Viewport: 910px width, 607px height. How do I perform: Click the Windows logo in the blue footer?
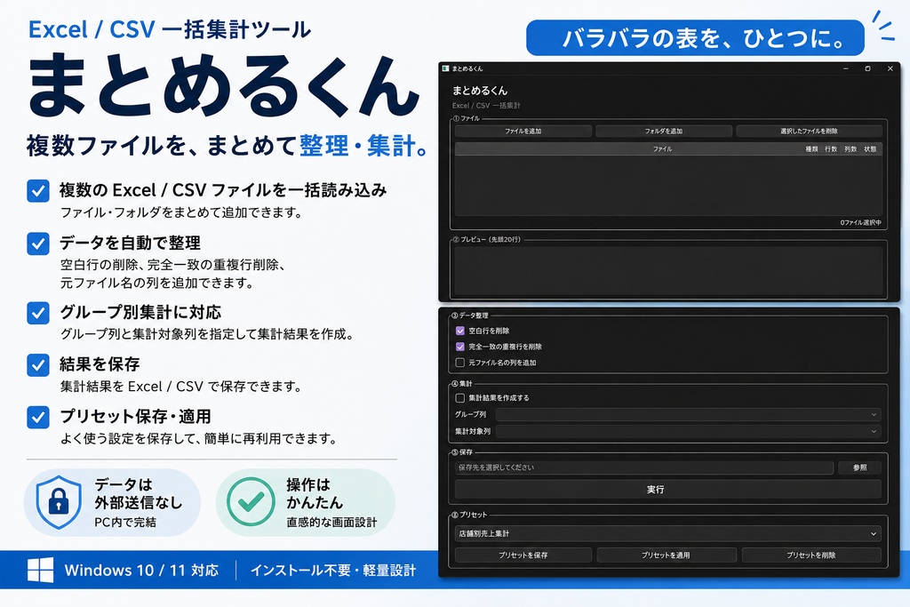click(41, 570)
